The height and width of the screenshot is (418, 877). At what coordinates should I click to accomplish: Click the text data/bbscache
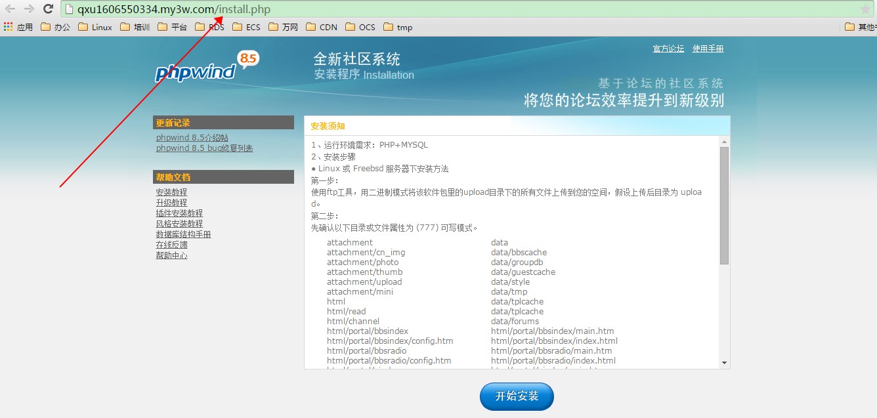519,253
